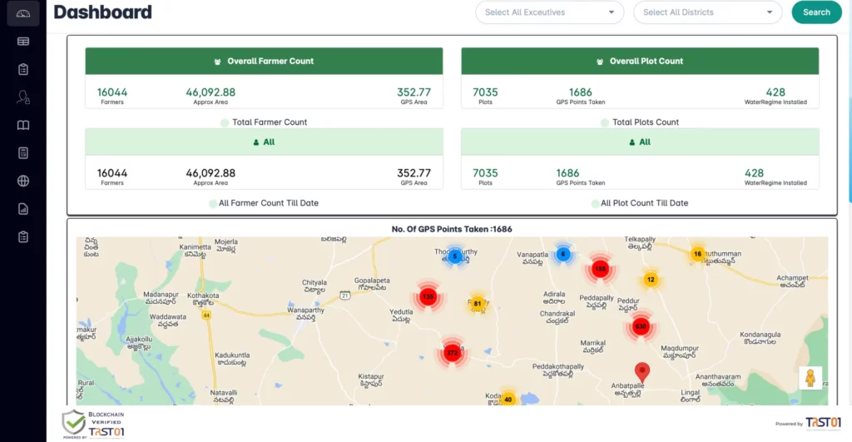
Task: Click the table grid icon in sidebar
Action: (23, 41)
